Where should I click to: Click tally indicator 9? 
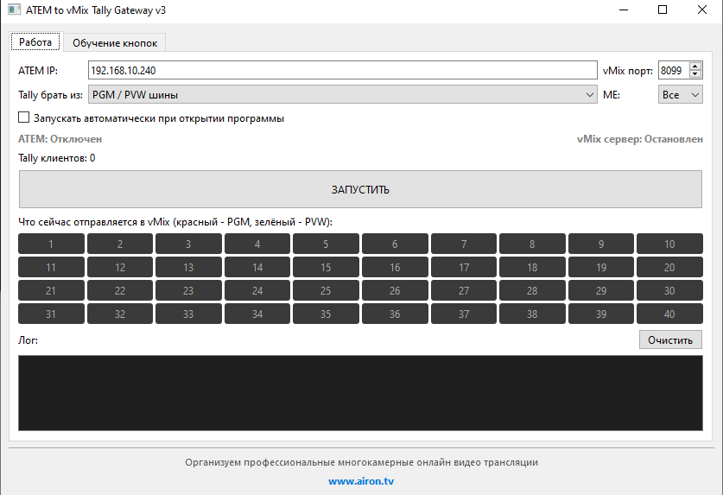(x=601, y=244)
